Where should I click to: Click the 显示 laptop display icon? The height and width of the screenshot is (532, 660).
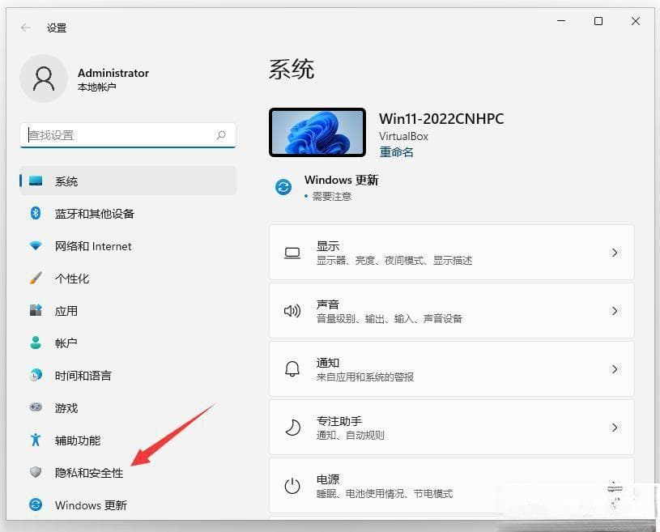coord(292,253)
